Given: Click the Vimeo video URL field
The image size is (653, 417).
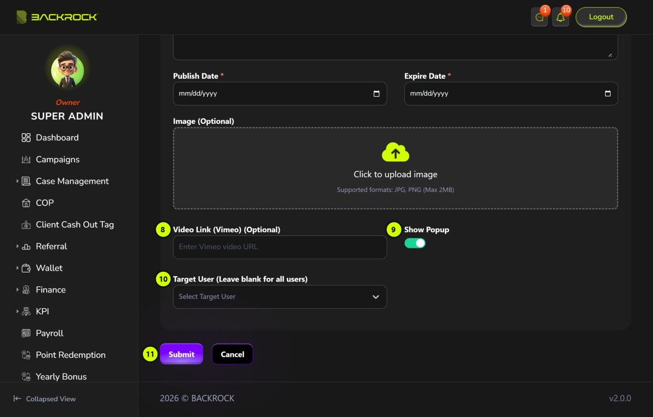Looking at the screenshot, I should point(280,247).
